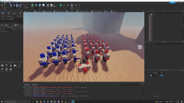The image size is (184, 103).
Task: Toggle match case Aa in Find panel
Action: coord(13,29)
